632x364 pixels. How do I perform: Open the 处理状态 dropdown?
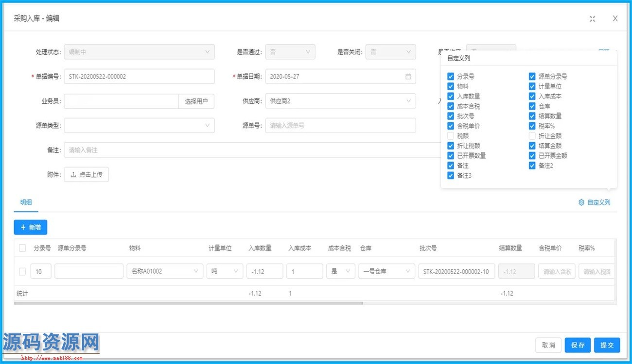click(x=139, y=52)
